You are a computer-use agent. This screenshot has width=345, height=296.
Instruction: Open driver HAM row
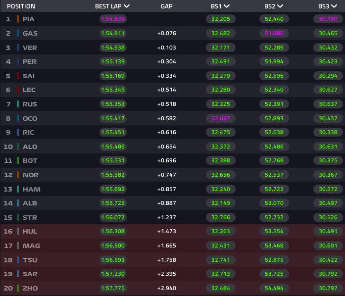point(172,189)
